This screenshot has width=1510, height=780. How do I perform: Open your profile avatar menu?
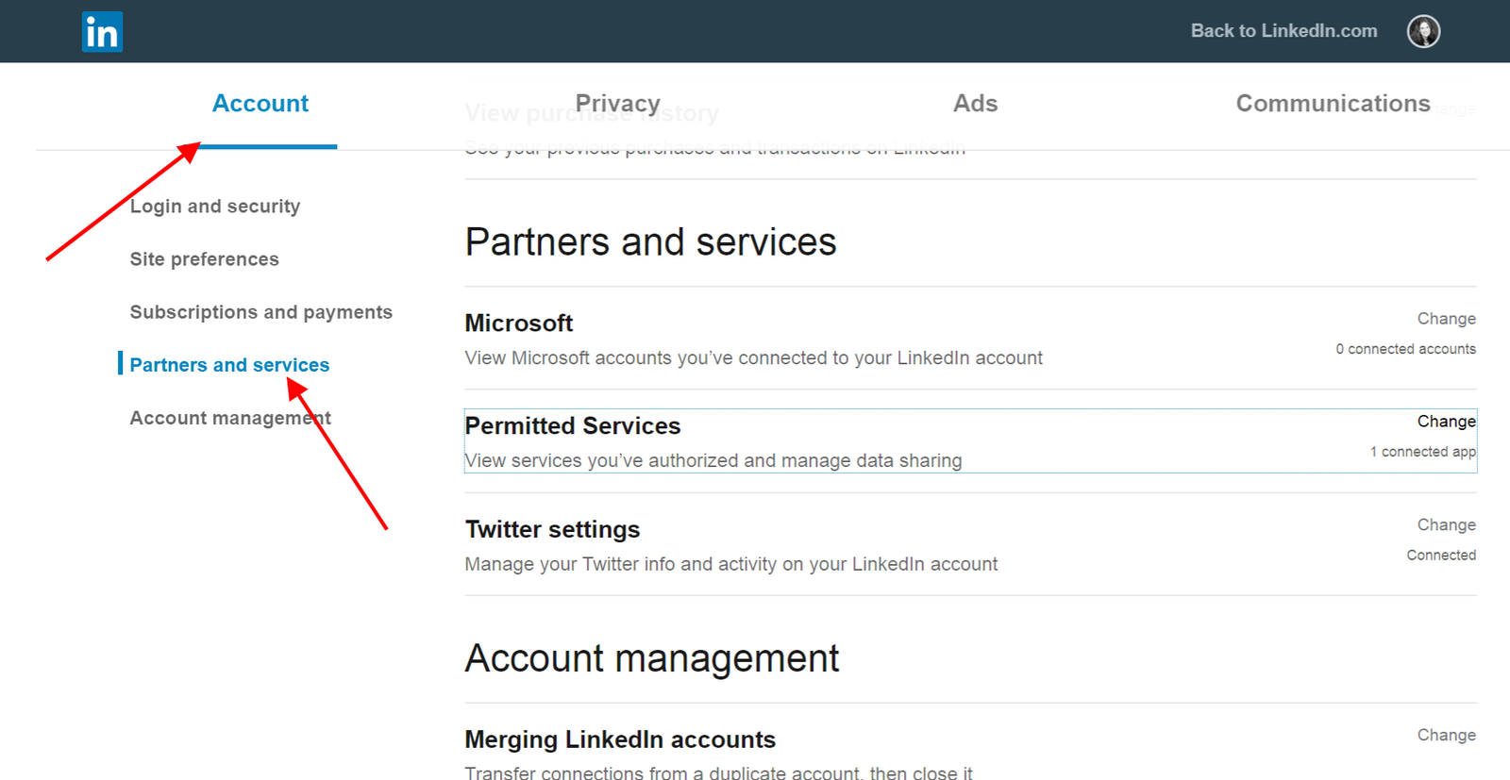point(1424,31)
